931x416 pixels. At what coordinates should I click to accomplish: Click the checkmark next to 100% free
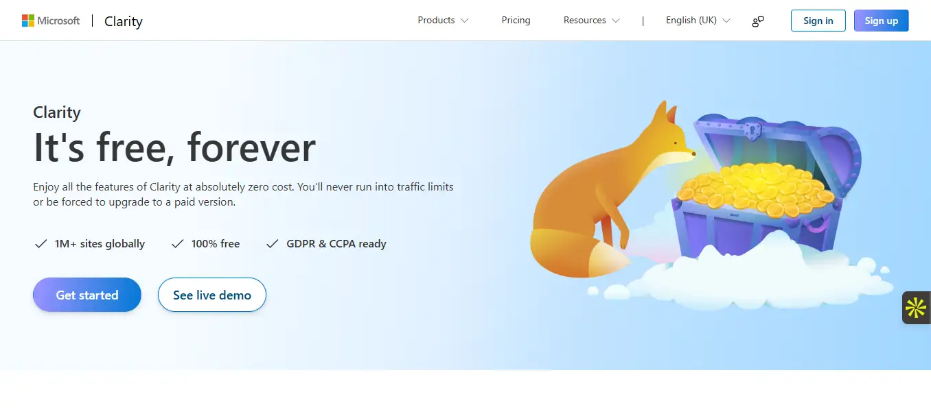(177, 244)
